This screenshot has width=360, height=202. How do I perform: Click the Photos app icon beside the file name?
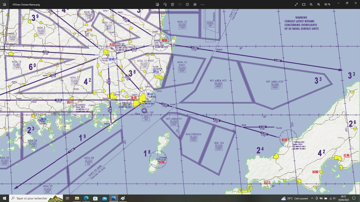4,4
